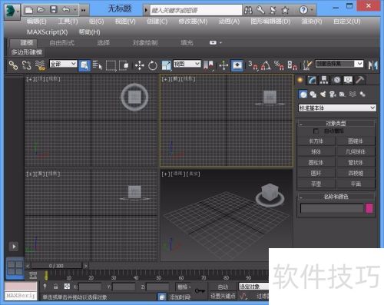Select the Cameras category icon
Image resolution: width=384 pixels, height=305 pixels.
click(333, 94)
